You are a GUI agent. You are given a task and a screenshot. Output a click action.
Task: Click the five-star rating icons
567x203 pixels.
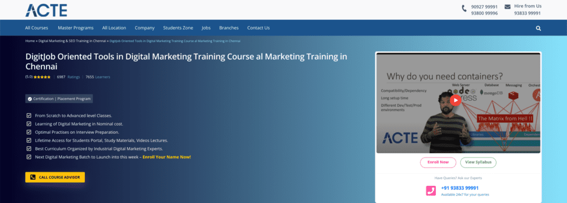pyautogui.click(x=42, y=77)
